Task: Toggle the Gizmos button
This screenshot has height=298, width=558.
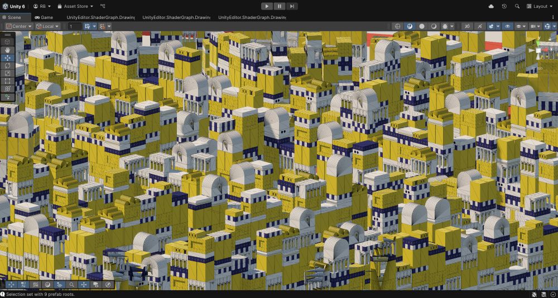Action: (x=547, y=26)
